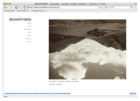Click the RSS icon next to Latest Headlines
The image size is (140, 101).
[29, 11]
